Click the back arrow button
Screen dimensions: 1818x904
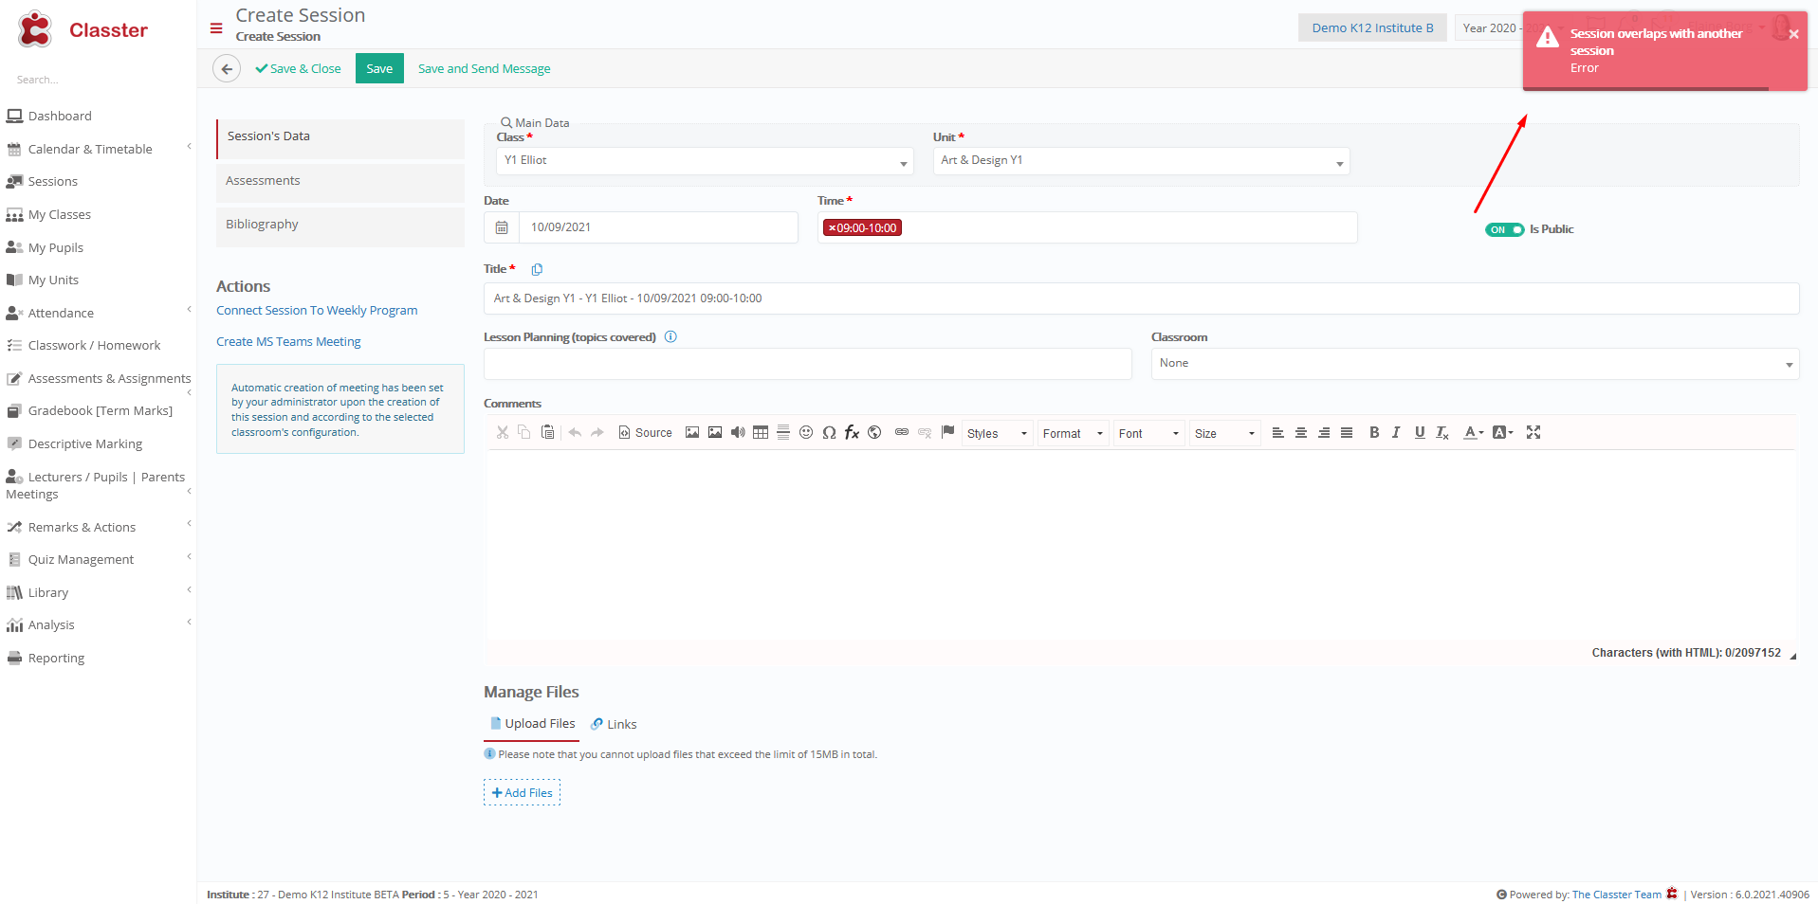click(x=226, y=68)
